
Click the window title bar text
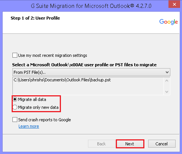(91, 6)
